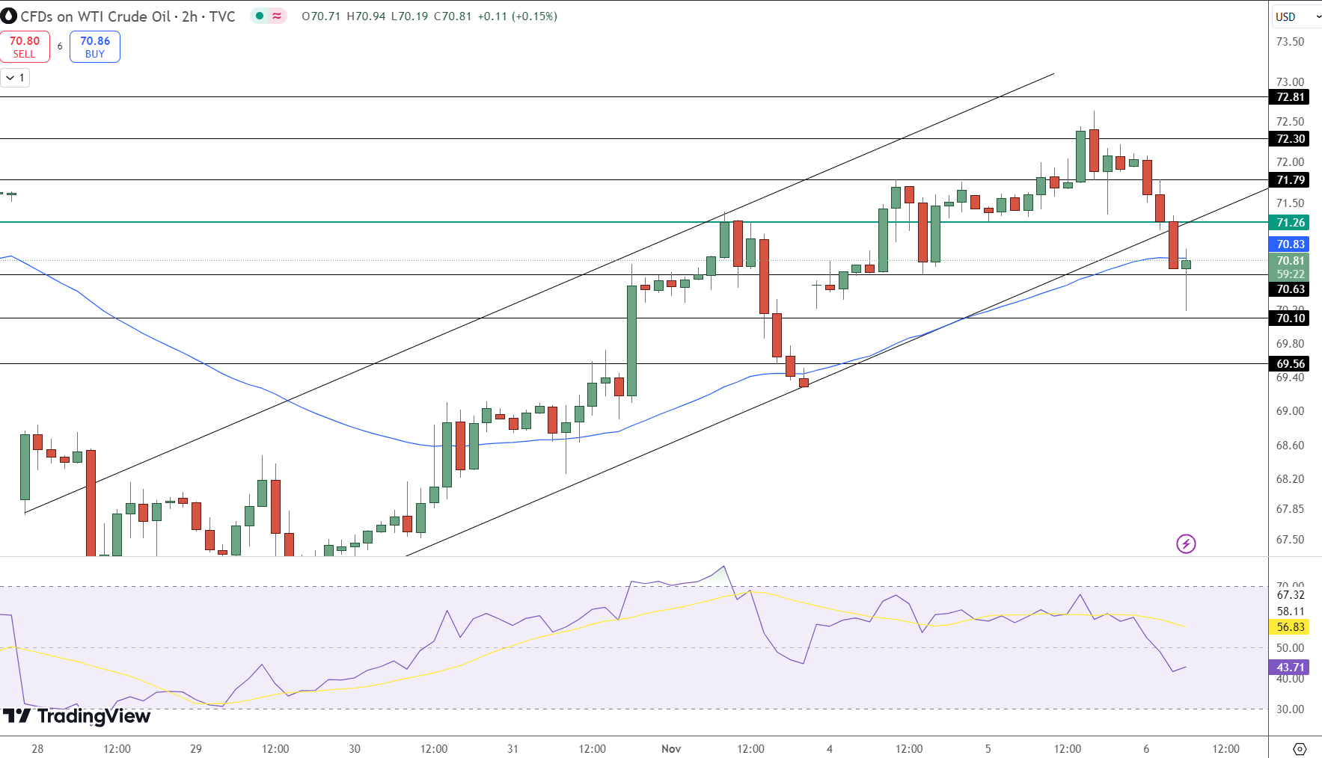Click the 70.80 SELL button
The height and width of the screenshot is (758, 1322).
[x=25, y=46]
